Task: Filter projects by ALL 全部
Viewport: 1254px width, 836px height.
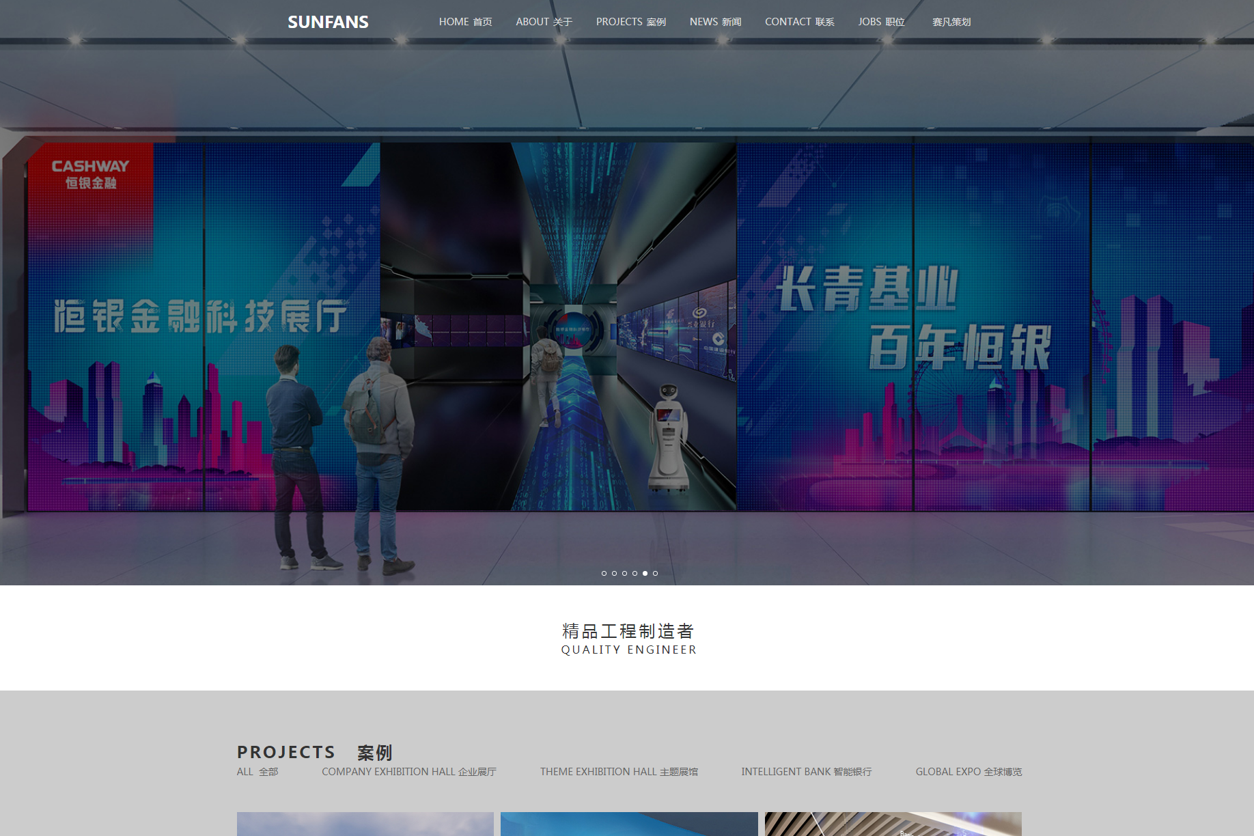Action: click(257, 772)
